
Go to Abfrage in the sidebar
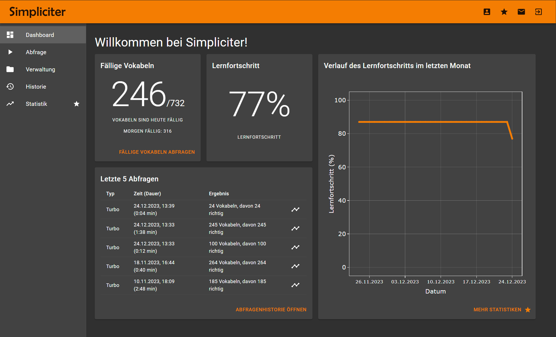click(x=36, y=52)
